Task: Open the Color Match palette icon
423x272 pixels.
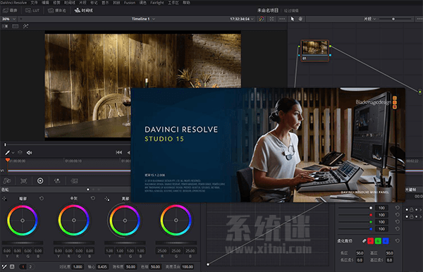Action: click(x=23, y=181)
